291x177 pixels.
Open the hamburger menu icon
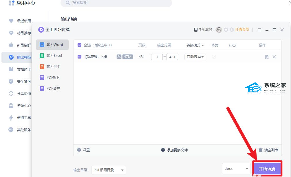259,30
